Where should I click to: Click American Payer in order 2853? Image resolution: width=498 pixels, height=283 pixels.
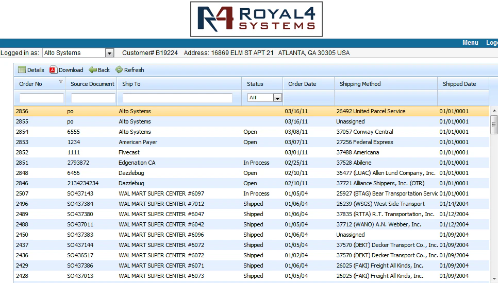(x=138, y=143)
